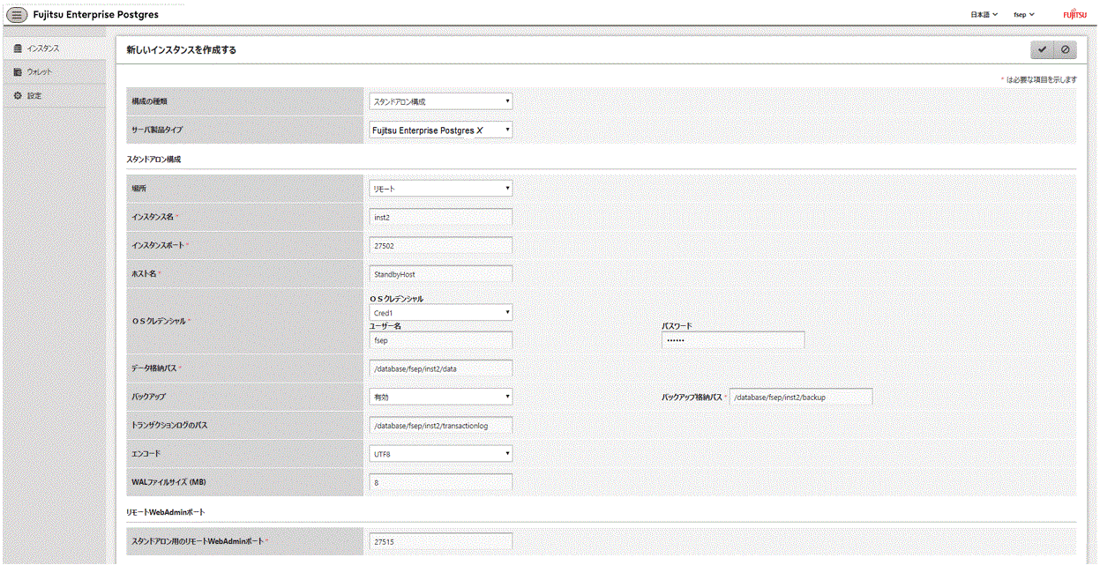The image size is (1100, 565).
Task: Cancel instance creation with the circle-slash button
Action: pos(1065,50)
